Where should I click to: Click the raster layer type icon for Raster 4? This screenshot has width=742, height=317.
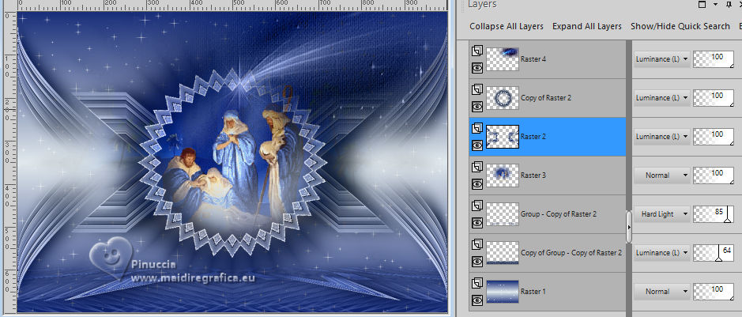click(477, 51)
